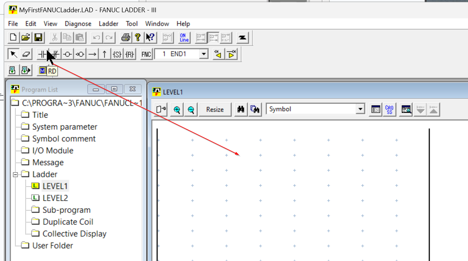Open the Symbol display dropdown
This screenshot has width=468, height=261.
click(x=360, y=109)
